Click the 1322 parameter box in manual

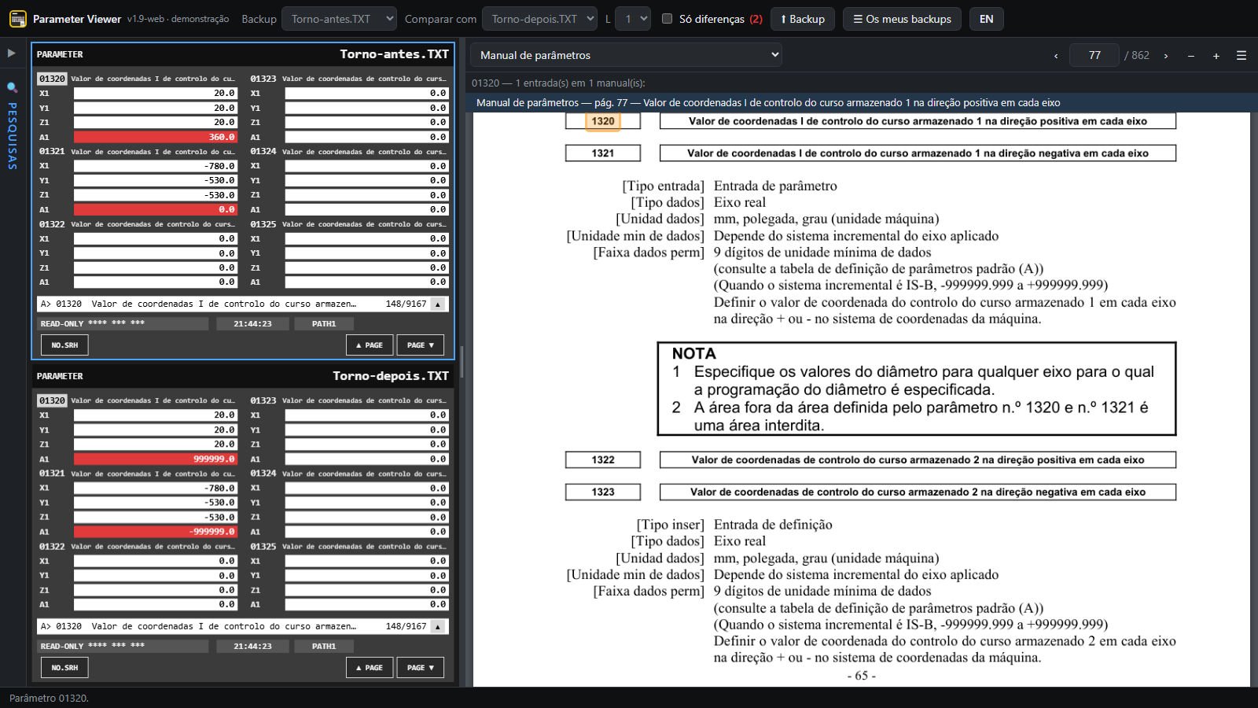tap(603, 460)
